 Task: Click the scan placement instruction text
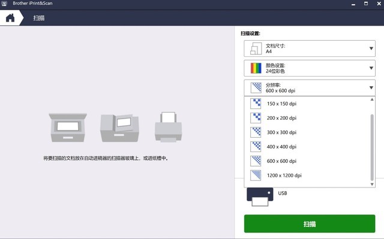pyautogui.click(x=106, y=158)
